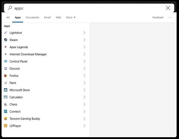This screenshot has width=179, height=139.
Task: Click the Internet Download Manager icon
Action: (x=5, y=54)
